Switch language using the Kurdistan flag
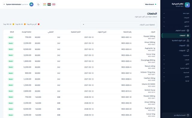 click(45, 4)
